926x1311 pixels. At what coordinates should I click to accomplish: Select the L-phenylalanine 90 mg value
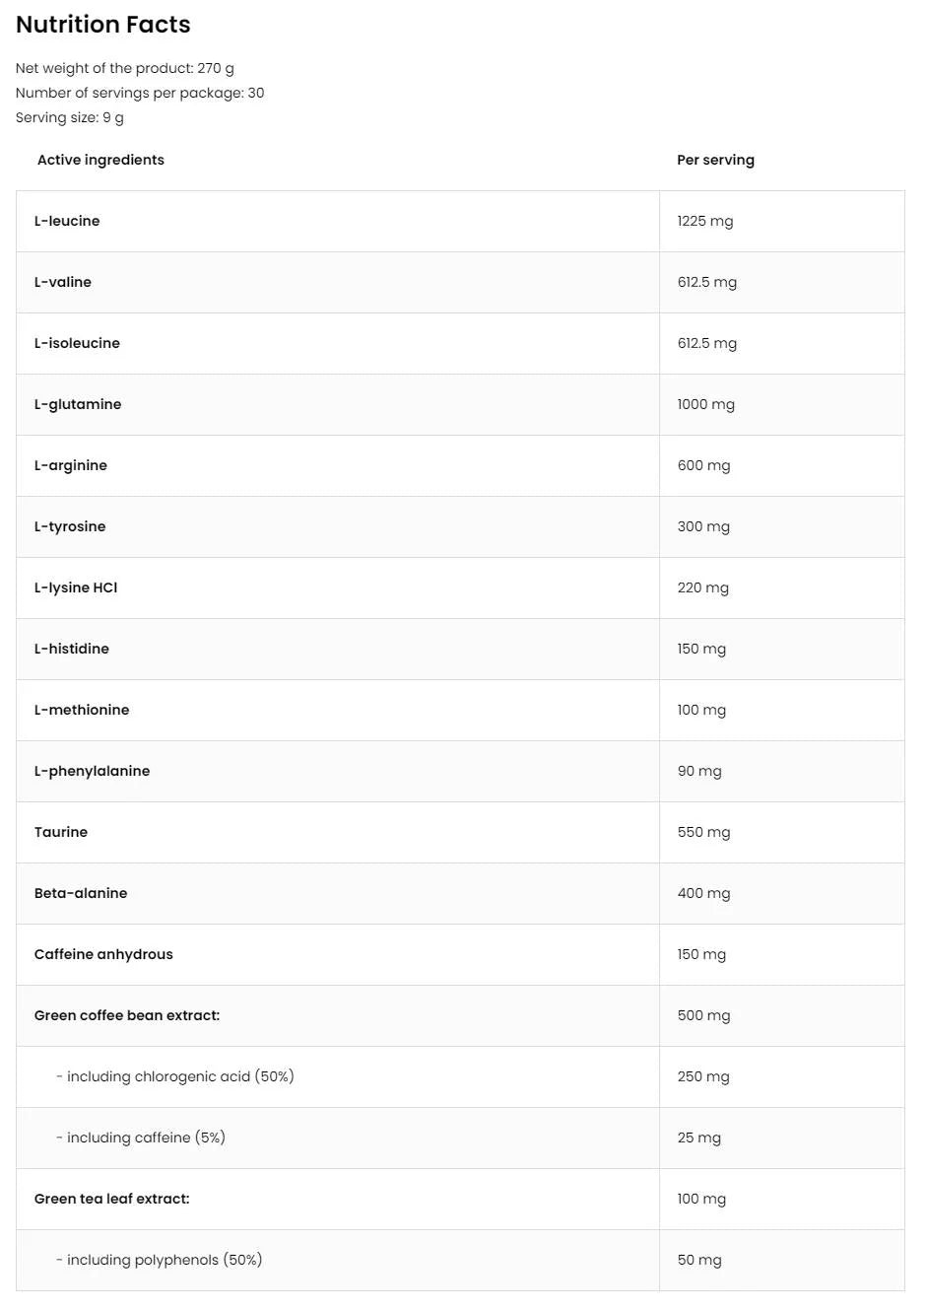coord(699,771)
